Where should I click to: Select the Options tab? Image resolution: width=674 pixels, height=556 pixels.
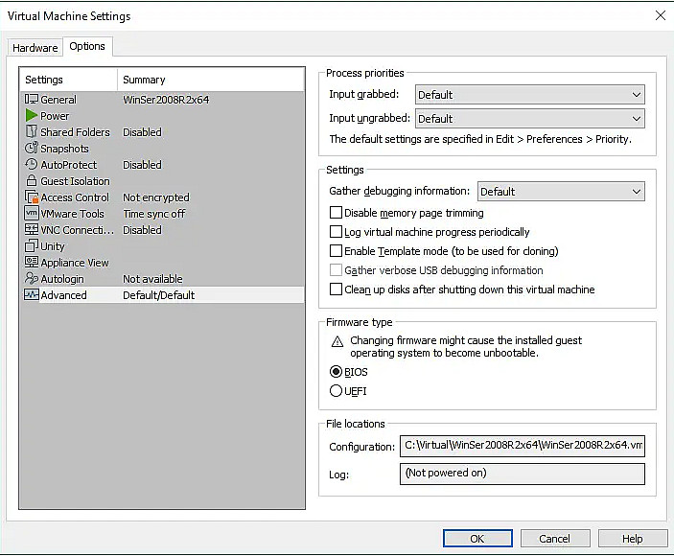[87, 47]
